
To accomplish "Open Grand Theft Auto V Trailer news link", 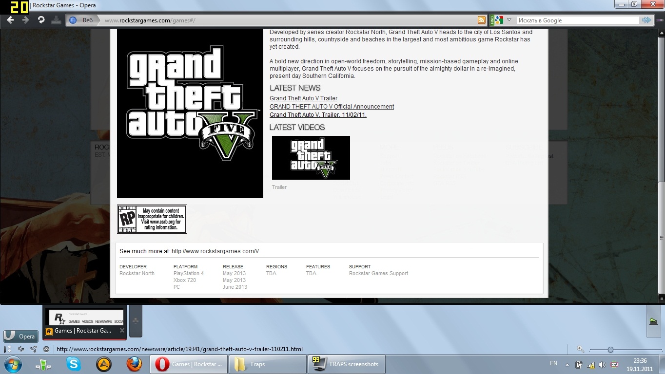I will point(303,98).
